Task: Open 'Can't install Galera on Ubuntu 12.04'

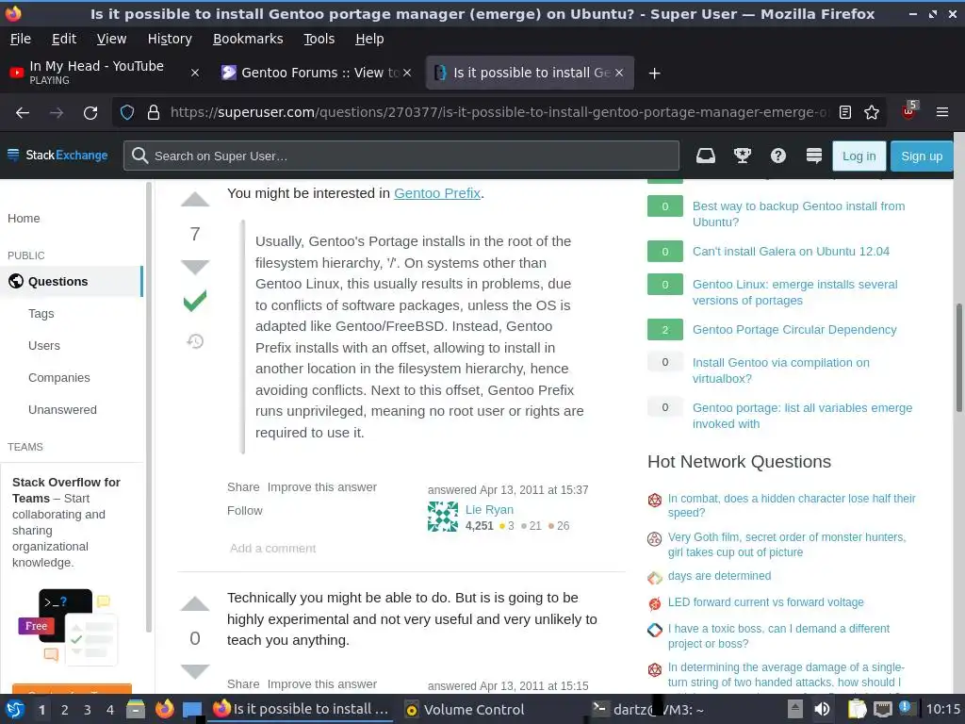Action: [791, 251]
